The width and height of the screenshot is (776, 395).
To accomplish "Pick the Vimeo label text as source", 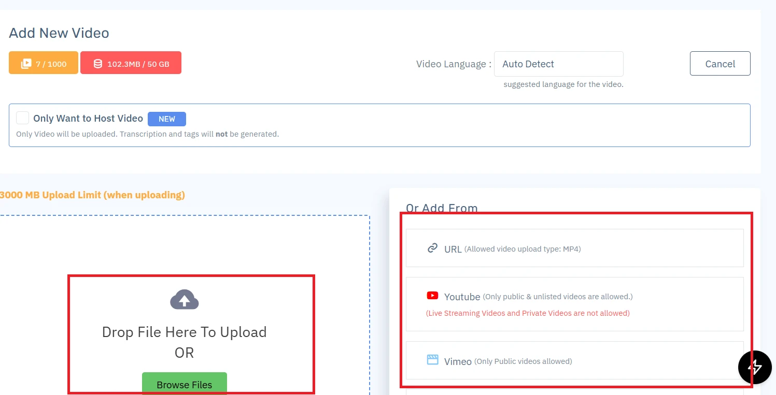I will click(x=458, y=361).
